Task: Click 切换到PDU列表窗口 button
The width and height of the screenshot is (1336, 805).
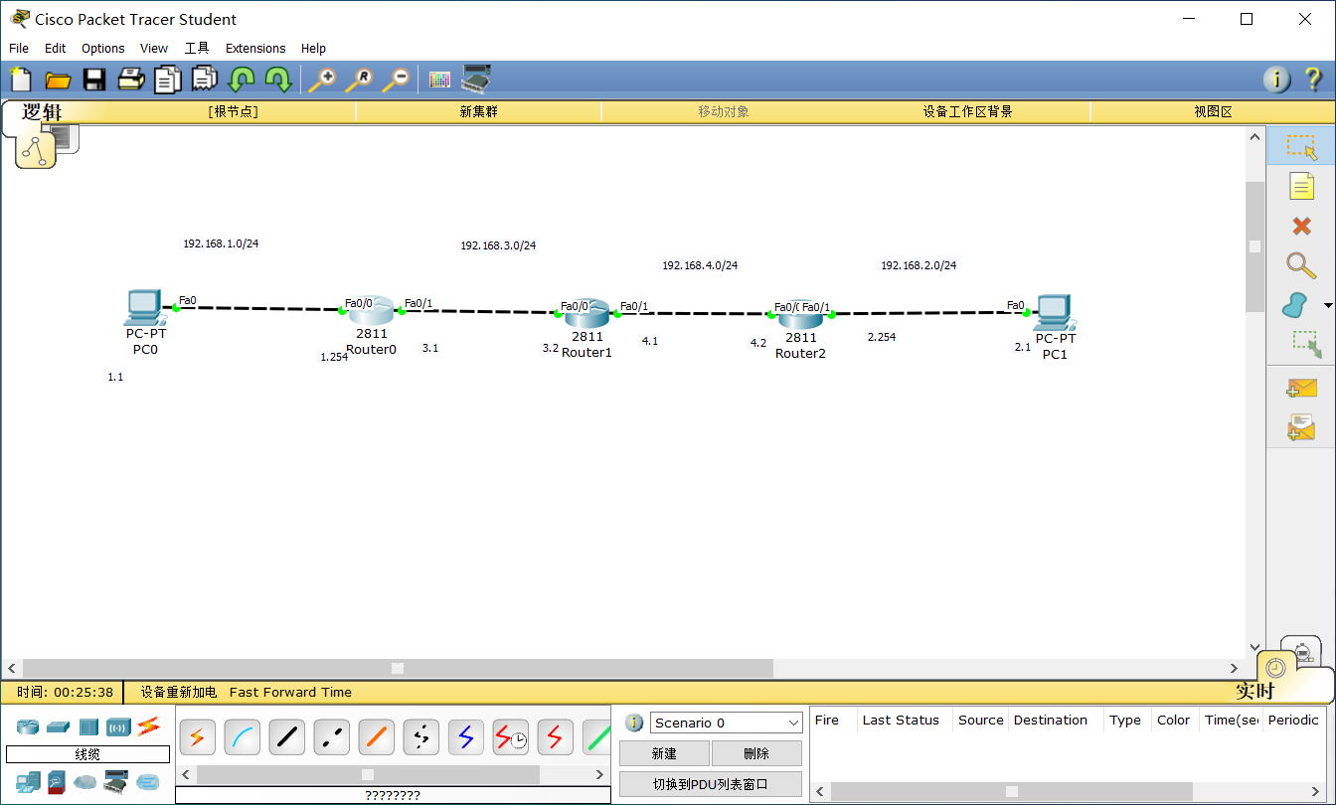Action: tap(711, 784)
